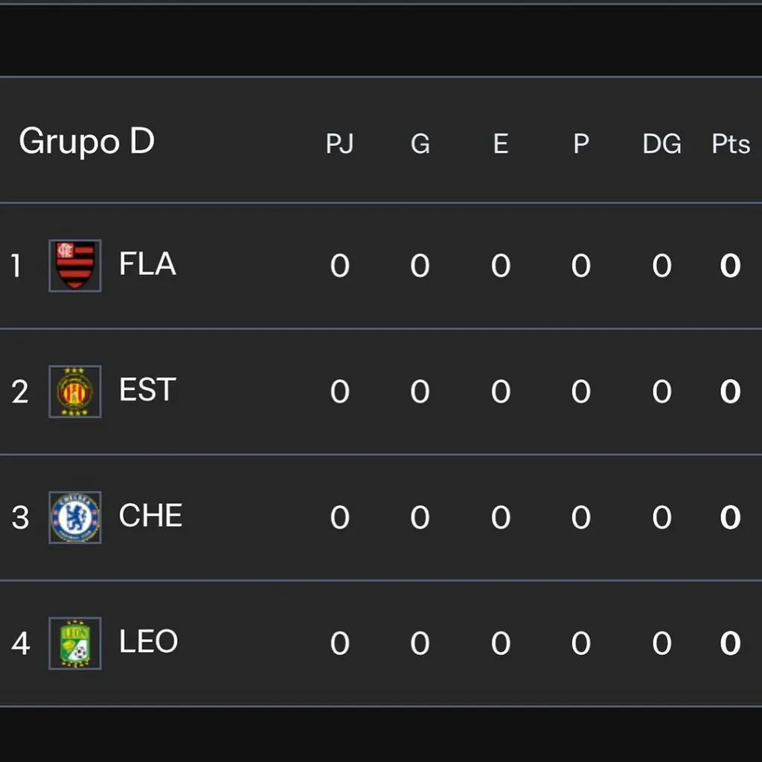Screen dimensions: 762x762
Task: Click the P losses column header
Action: 580,144
